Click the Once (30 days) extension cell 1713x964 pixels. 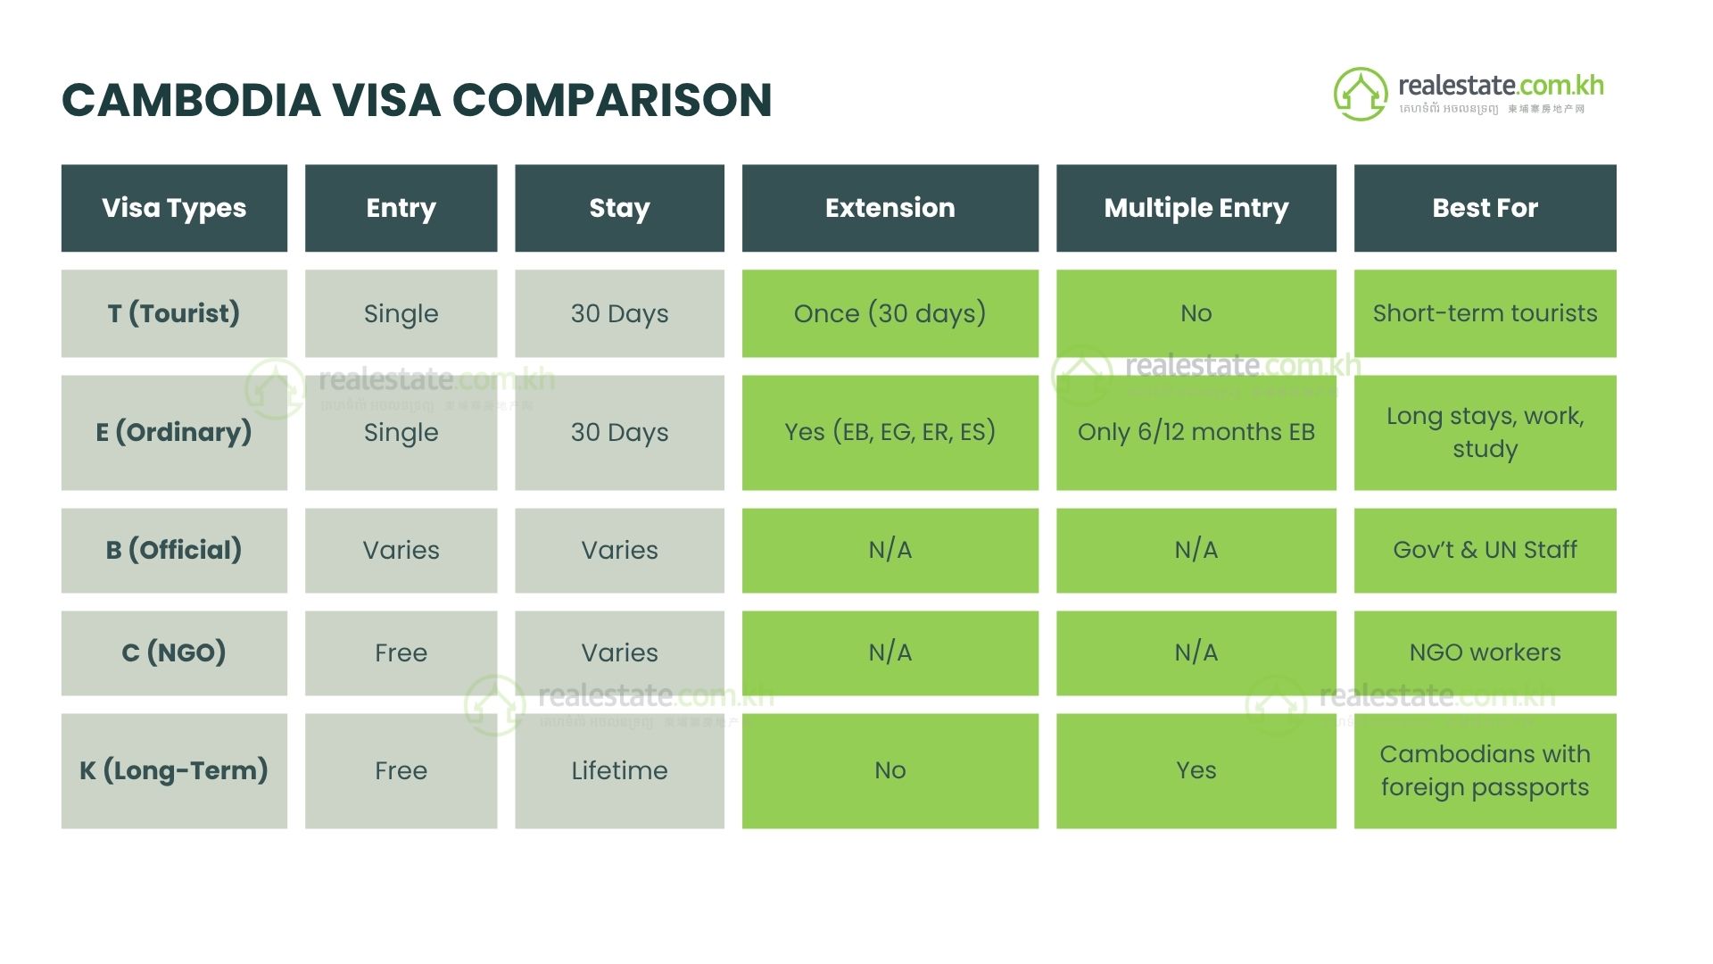890,313
